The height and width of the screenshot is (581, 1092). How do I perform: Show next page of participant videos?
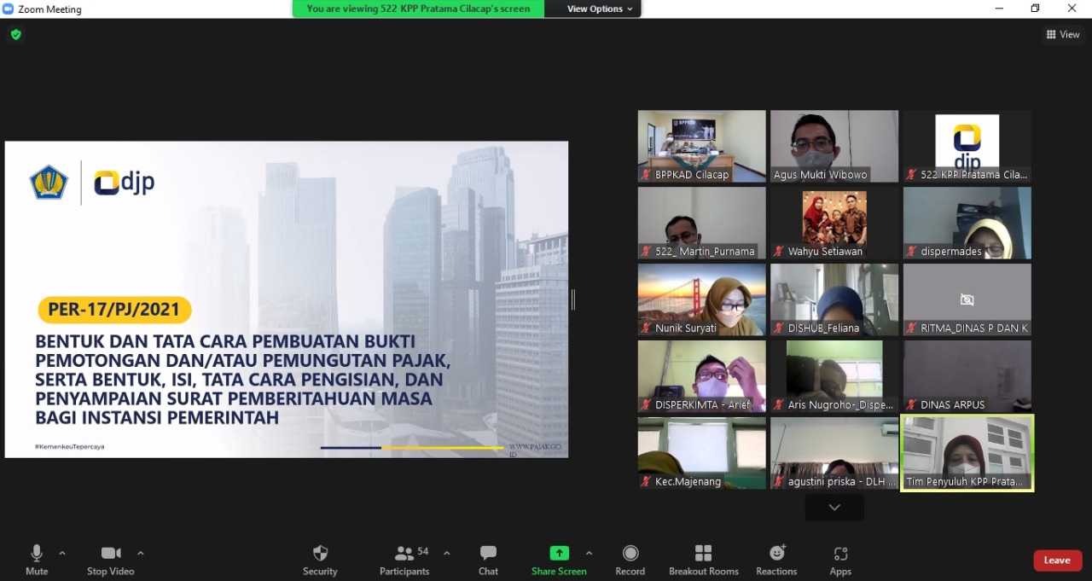click(834, 508)
